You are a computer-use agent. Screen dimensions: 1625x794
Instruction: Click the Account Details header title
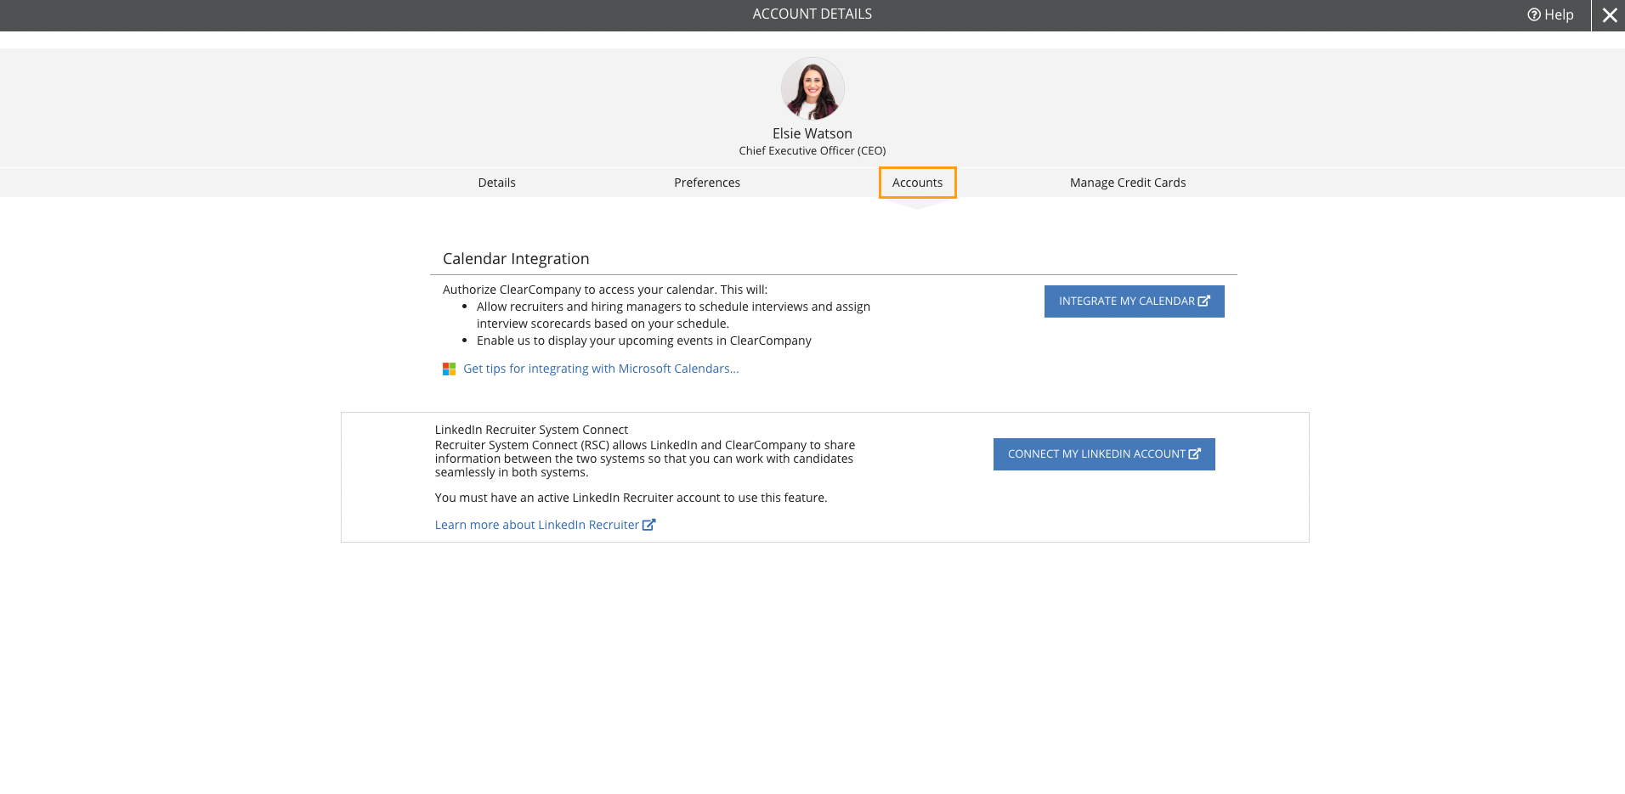click(x=812, y=14)
